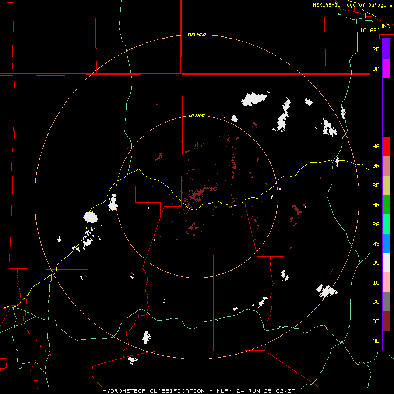Select the yellow BD legend swatch
The width and height of the screenshot is (394, 394).
click(x=387, y=185)
